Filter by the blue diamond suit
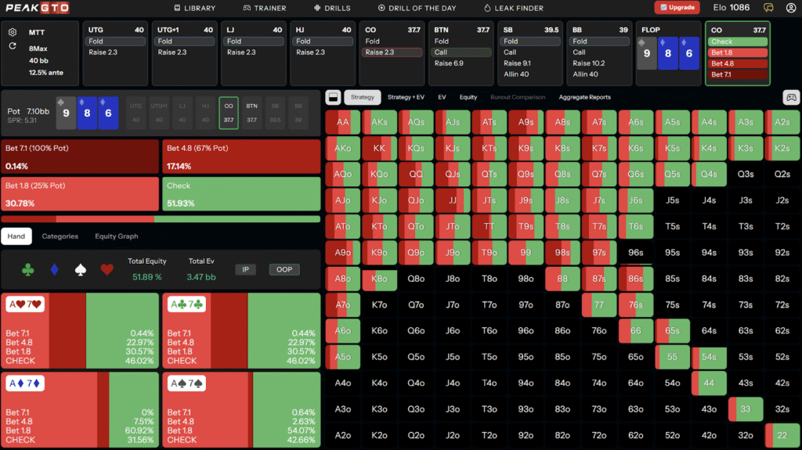The height and width of the screenshot is (450, 802). point(54,270)
